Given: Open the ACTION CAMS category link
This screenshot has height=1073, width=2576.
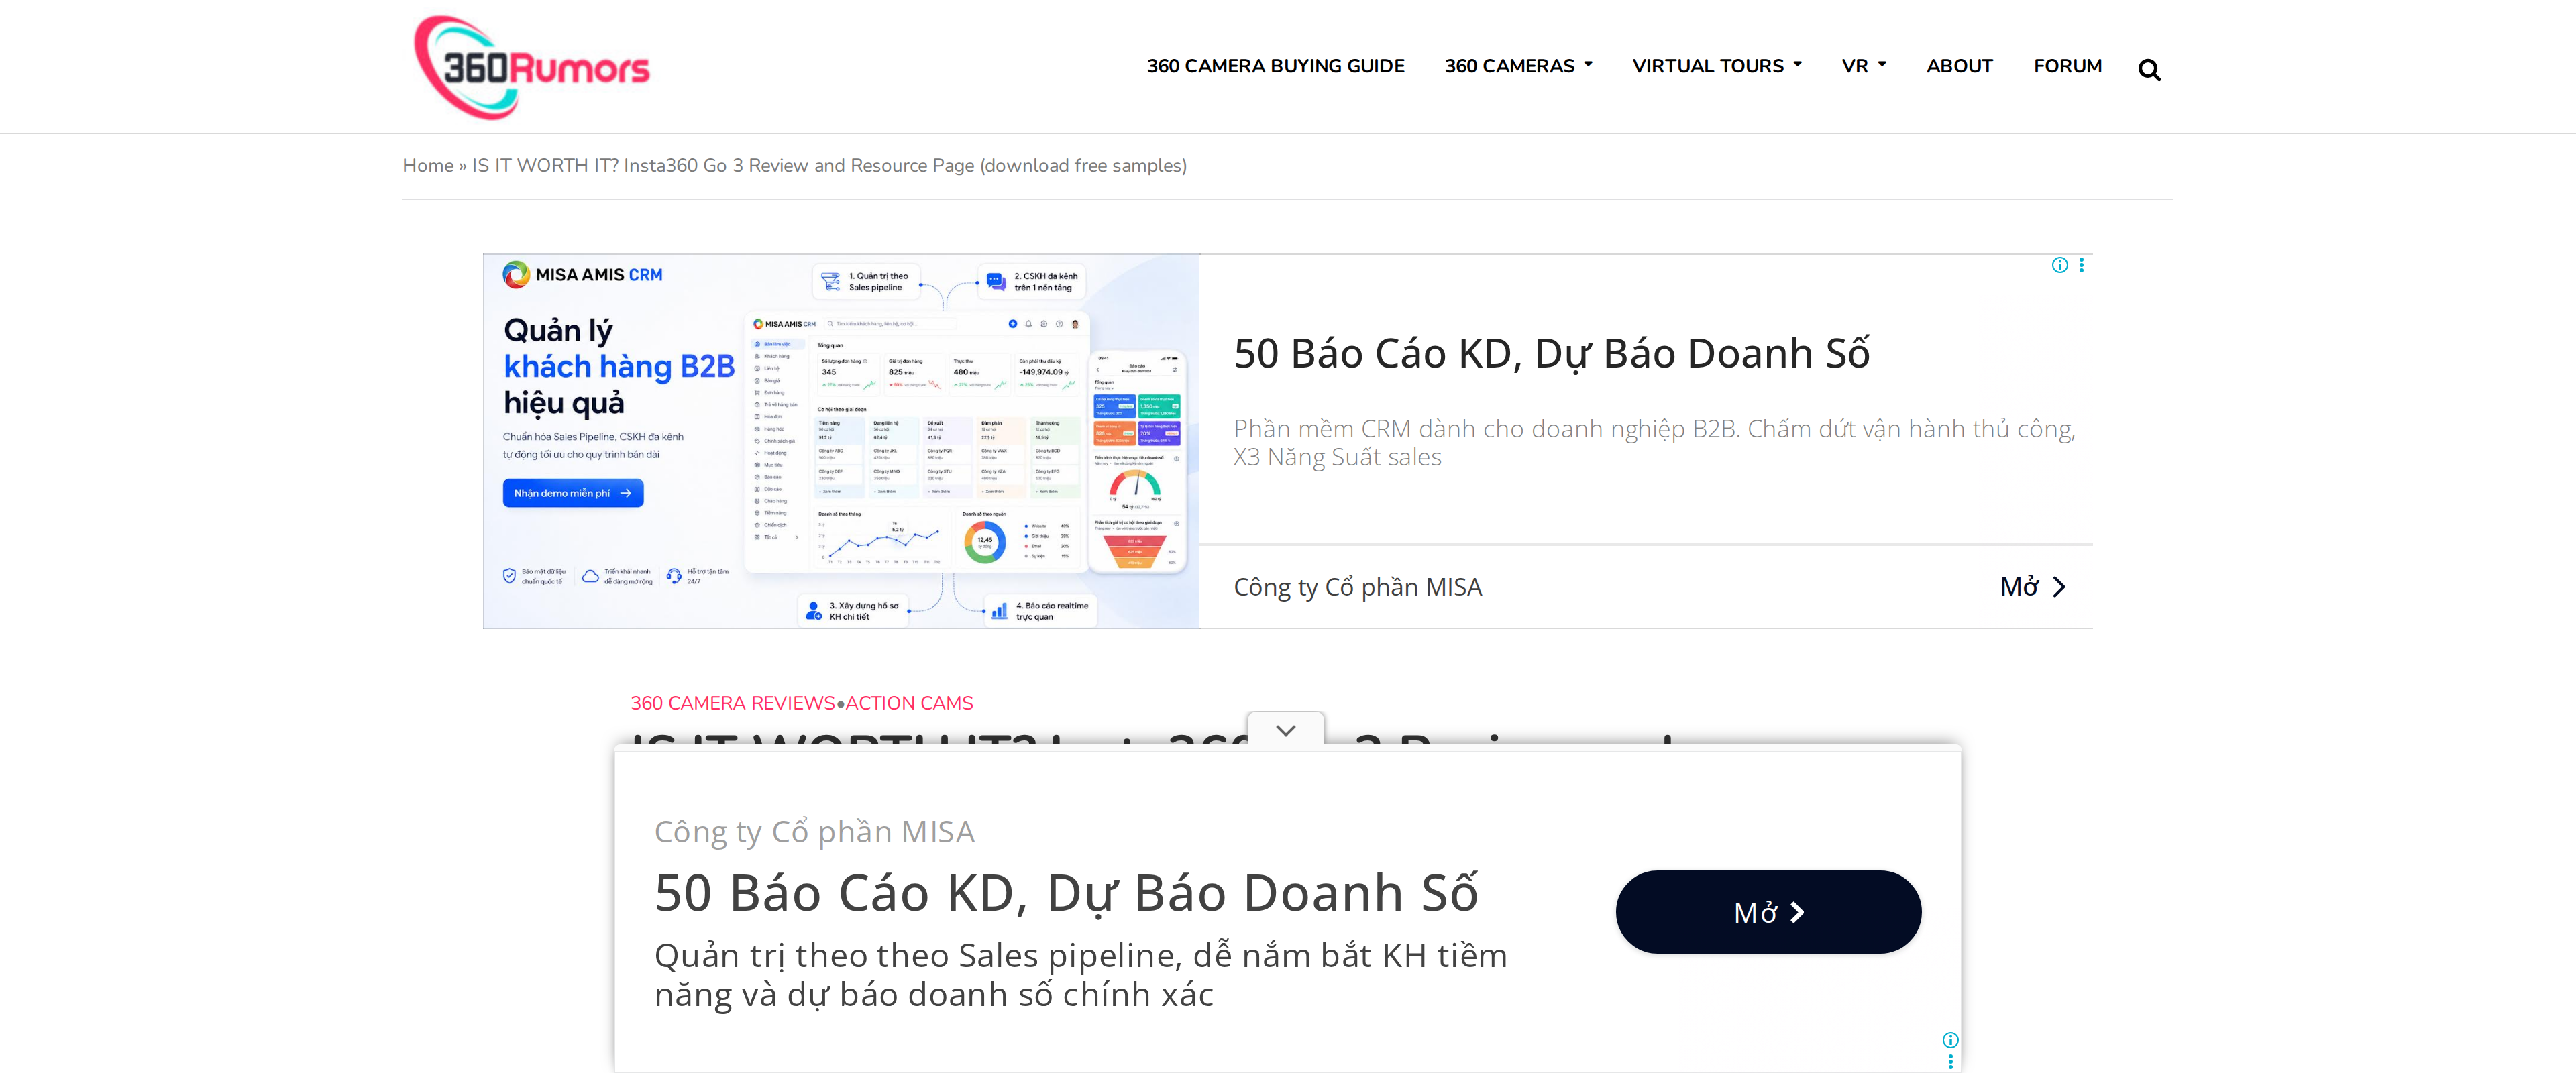Looking at the screenshot, I should pyautogui.click(x=909, y=703).
